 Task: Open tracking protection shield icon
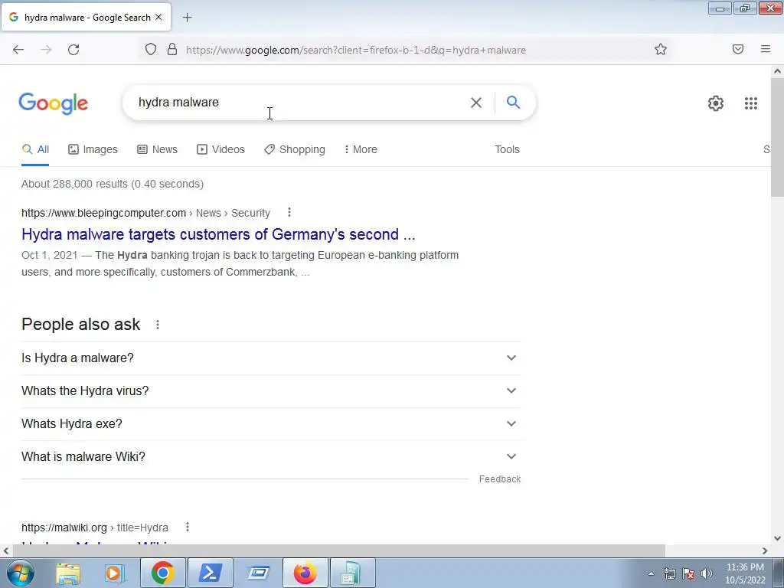click(x=151, y=49)
